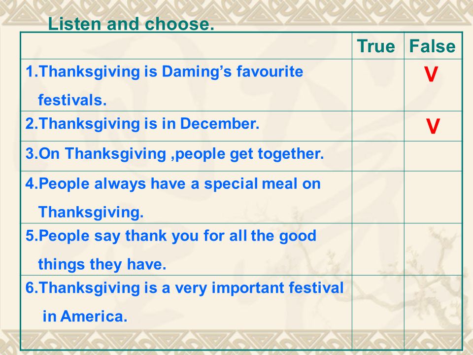This screenshot has width=473, height=355.
Task: Select statement 1 about Daming's favourite festivals
Action: tap(165, 86)
